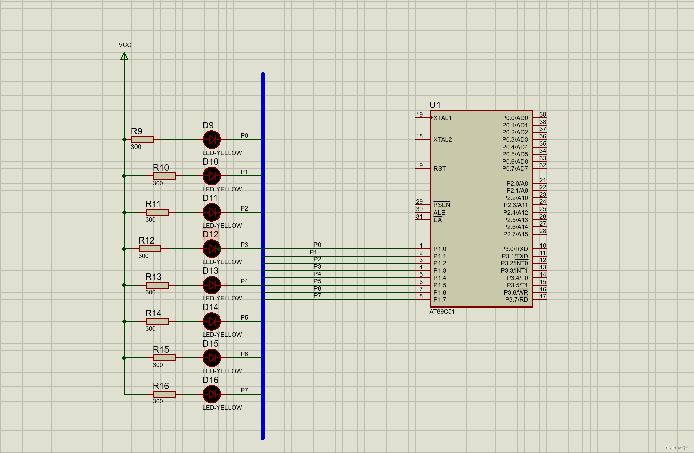
Task: Click the P1.7 pin label
Action: 440,300
